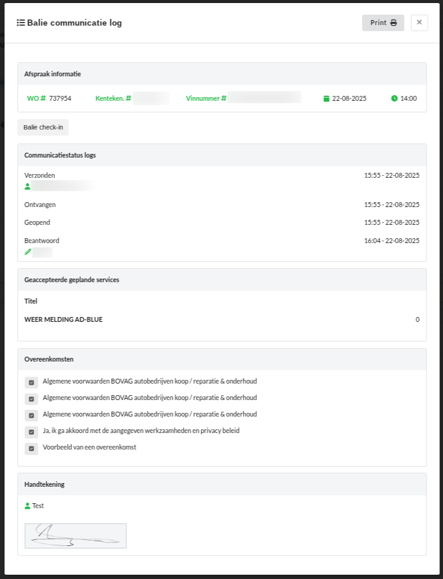The image size is (443, 579).
Task: Click the green person icon next to Test
Action: [x=27, y=506]
